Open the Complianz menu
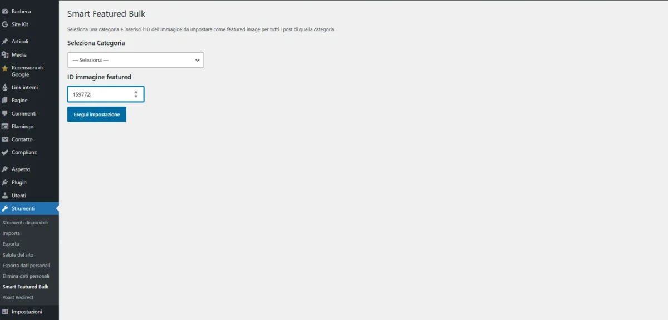The height and width of the screenshot is (320, 668). click(30, 152)
